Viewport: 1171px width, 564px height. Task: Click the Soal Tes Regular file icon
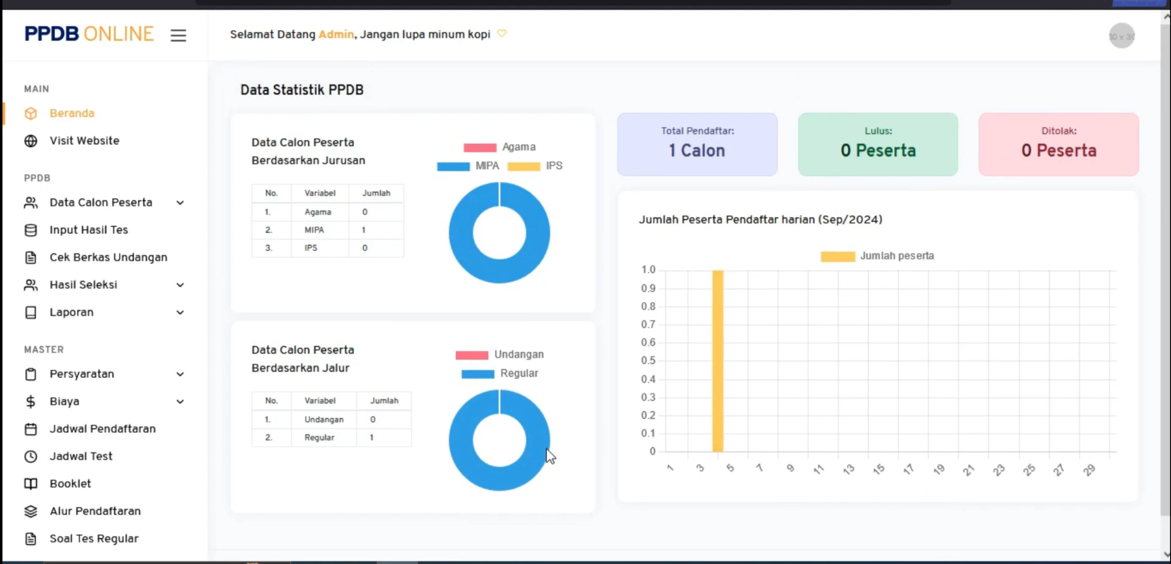(31, 538)
